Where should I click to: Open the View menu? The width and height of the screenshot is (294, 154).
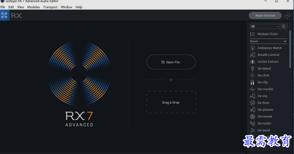[21, 7]
